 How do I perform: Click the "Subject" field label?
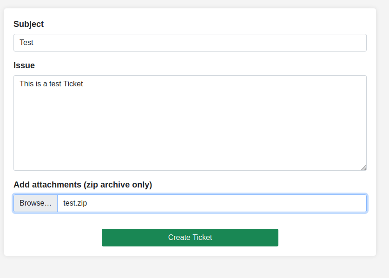point(28,24)
